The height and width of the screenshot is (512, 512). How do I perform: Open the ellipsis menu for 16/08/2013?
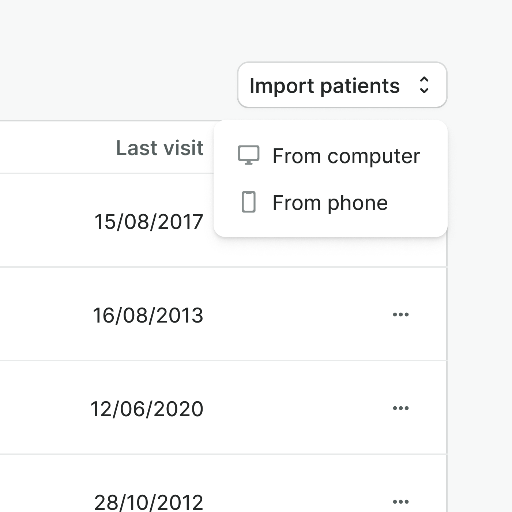400,315
